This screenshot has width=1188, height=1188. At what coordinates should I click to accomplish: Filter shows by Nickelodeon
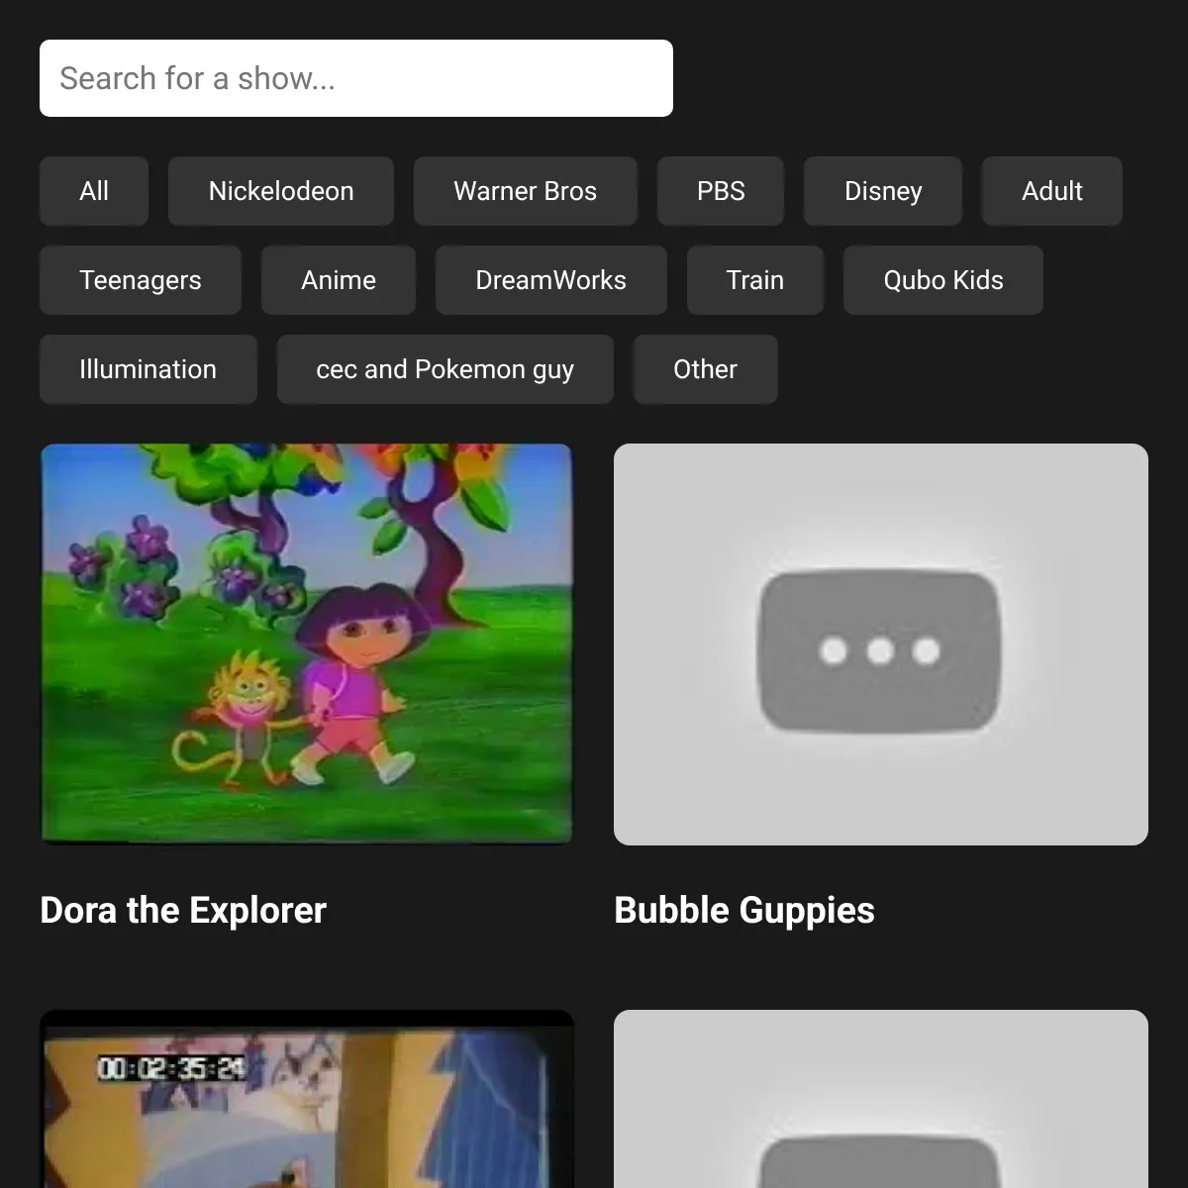(x=281, y=191)
